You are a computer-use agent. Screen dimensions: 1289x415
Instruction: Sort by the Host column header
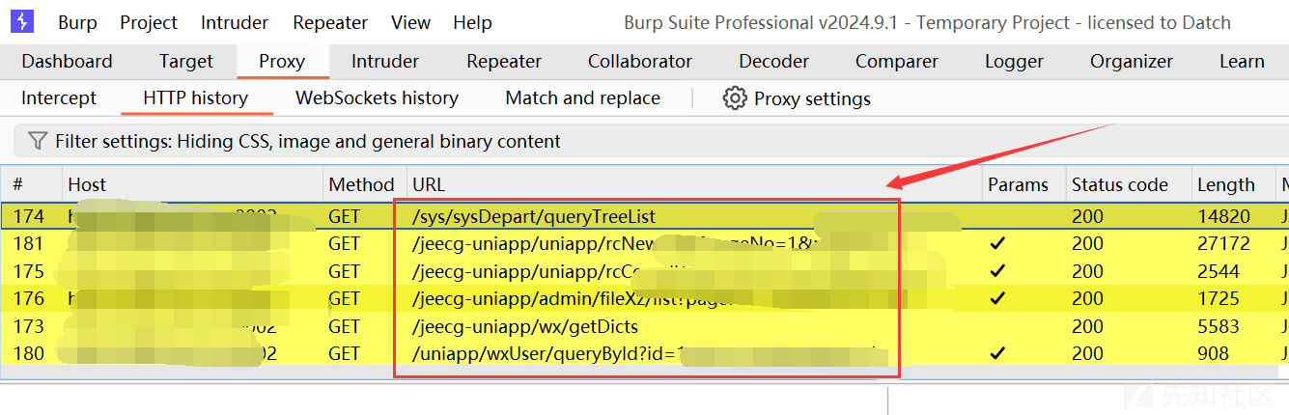click(193, 184)
